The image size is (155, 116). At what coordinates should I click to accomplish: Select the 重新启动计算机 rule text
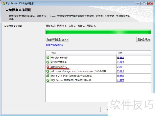(x=59, y=67)
